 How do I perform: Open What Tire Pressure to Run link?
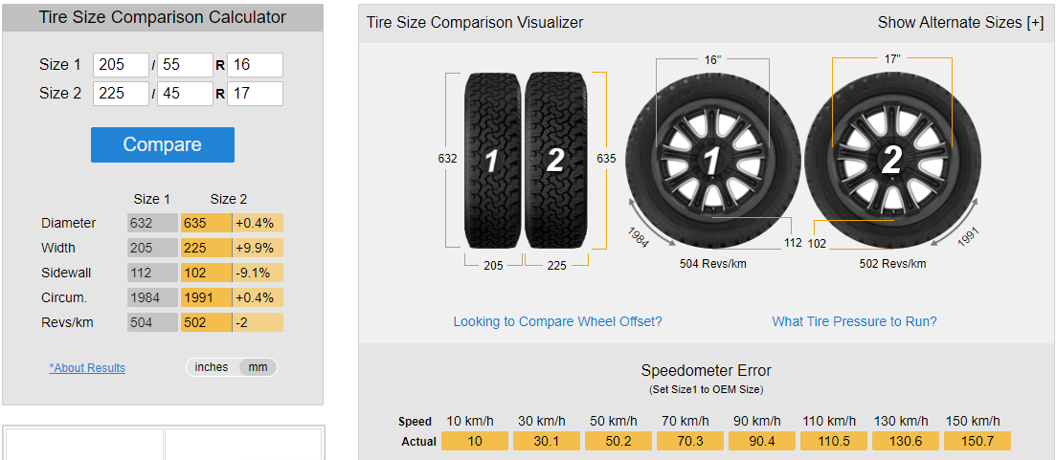coord(854,321)
